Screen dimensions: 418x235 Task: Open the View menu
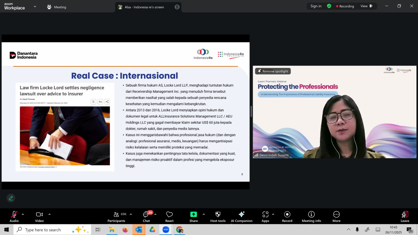click(366, 6)
